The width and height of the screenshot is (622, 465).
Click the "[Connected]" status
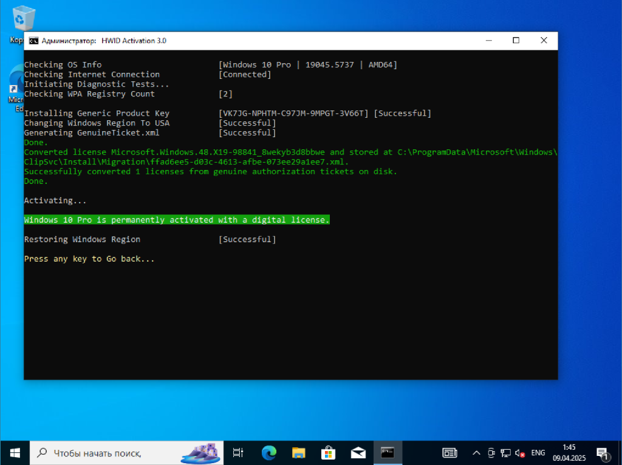tap(245, 75)
